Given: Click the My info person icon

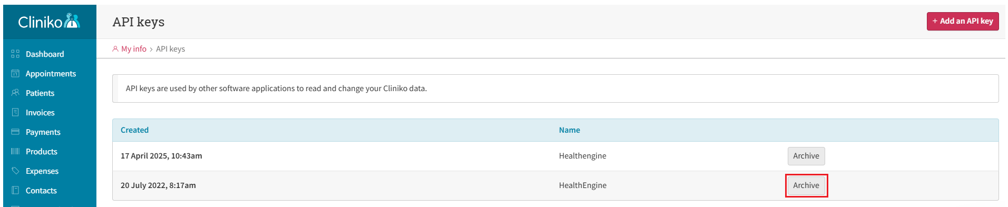Looking at the screenshot, I should (115, 49).
